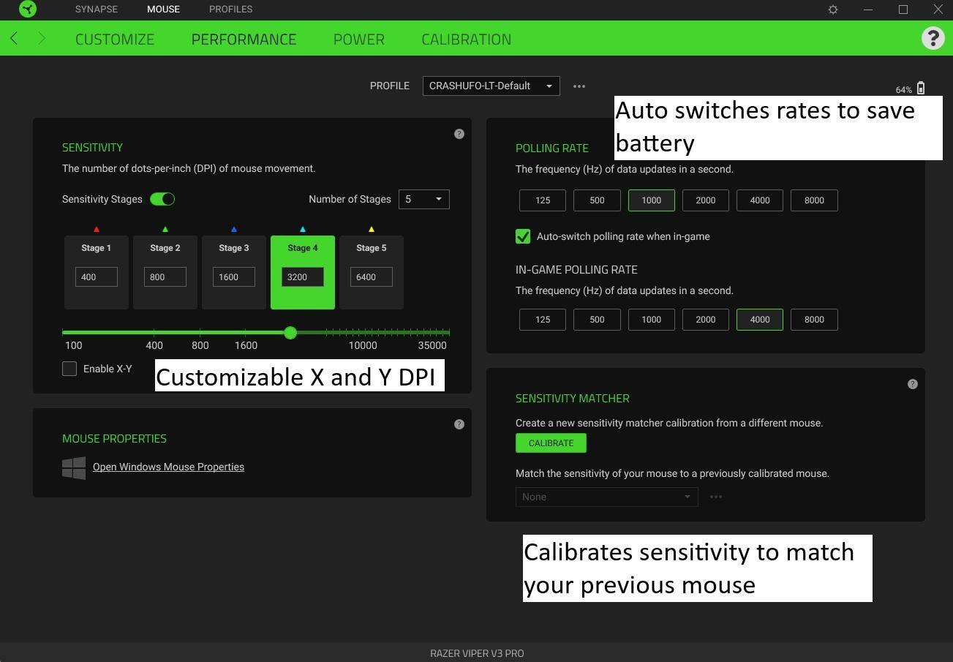Switch to the Calibration tab
The image size is (953, 662).
[x=466, y=40]
